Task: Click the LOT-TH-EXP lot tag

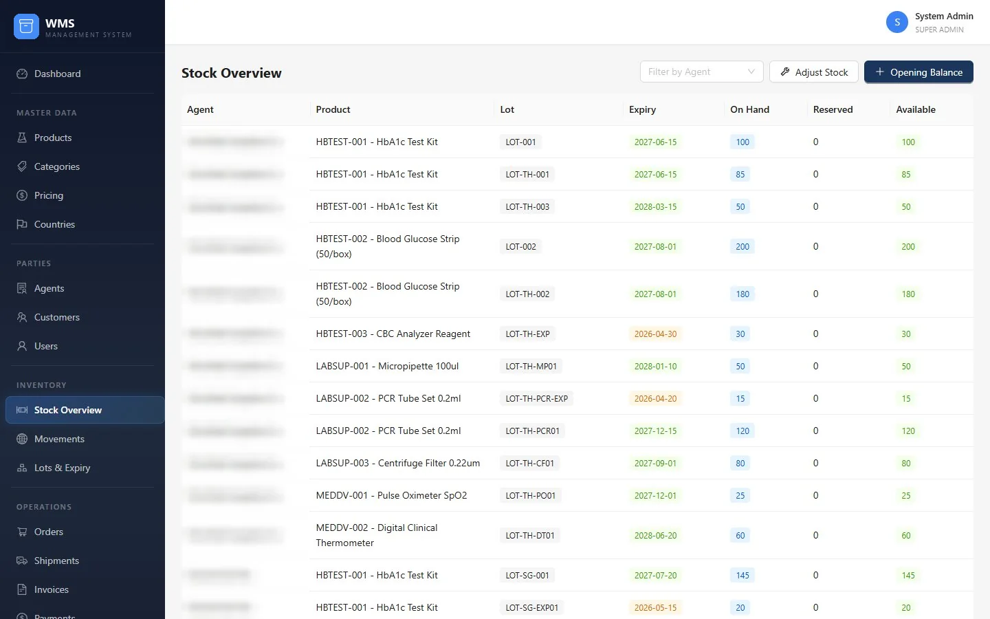Action: (527, 334)
